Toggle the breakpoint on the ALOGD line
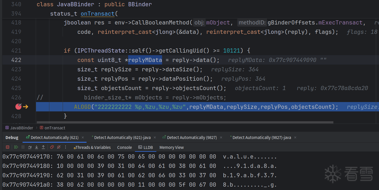 (19, 106)
